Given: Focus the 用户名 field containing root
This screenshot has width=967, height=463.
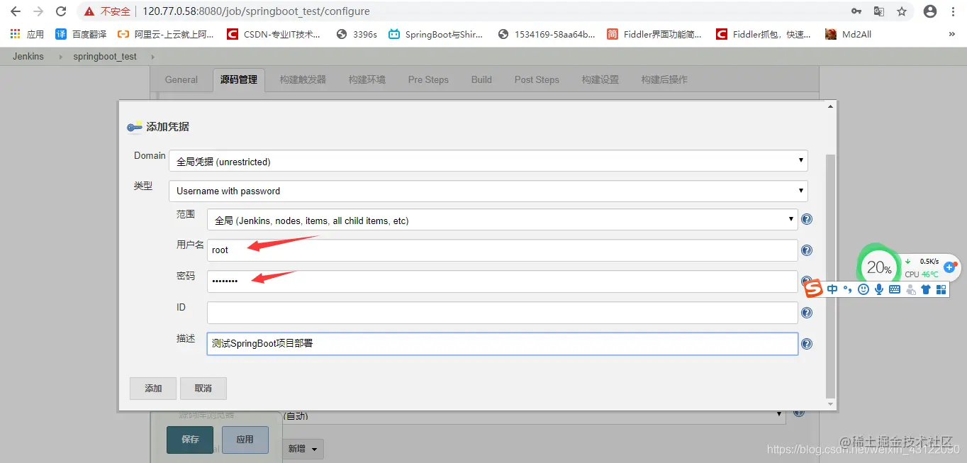Looking at the screenshot, I should tap(502, 250).
